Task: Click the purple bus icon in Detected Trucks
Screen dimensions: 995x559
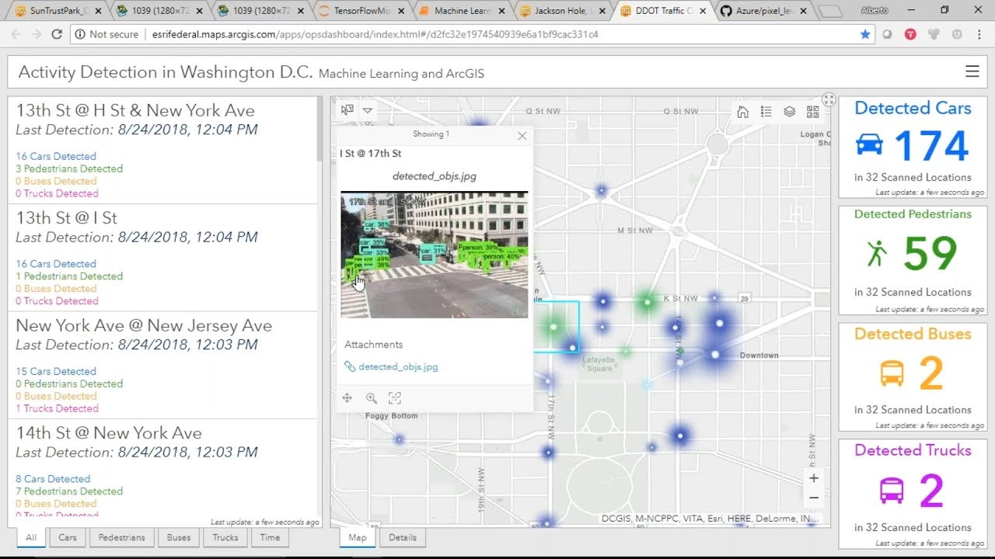Action: (891, 491)
